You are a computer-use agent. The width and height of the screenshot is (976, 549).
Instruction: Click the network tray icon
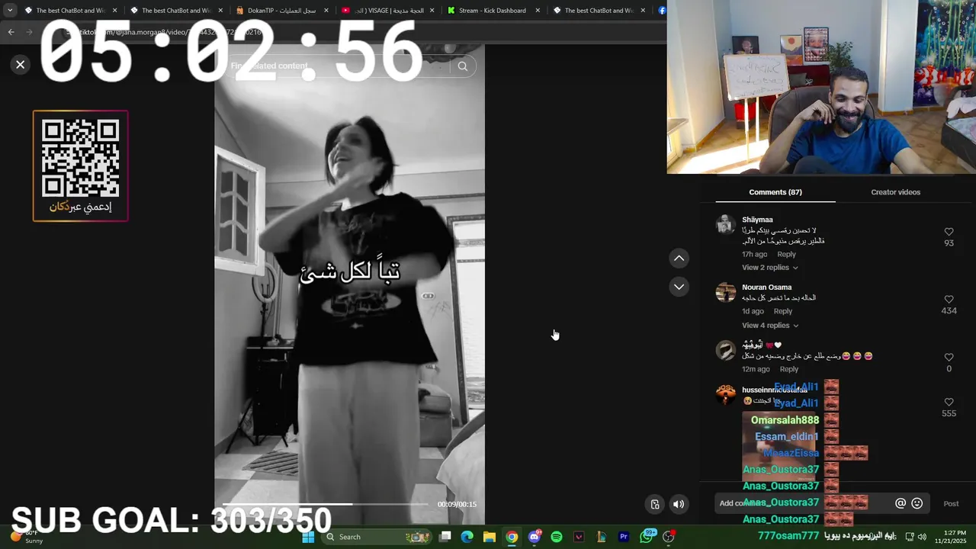910,537
